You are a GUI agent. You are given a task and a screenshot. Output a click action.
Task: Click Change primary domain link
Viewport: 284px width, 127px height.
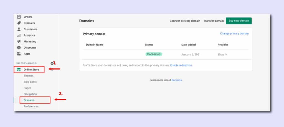(x=234, y=34)
